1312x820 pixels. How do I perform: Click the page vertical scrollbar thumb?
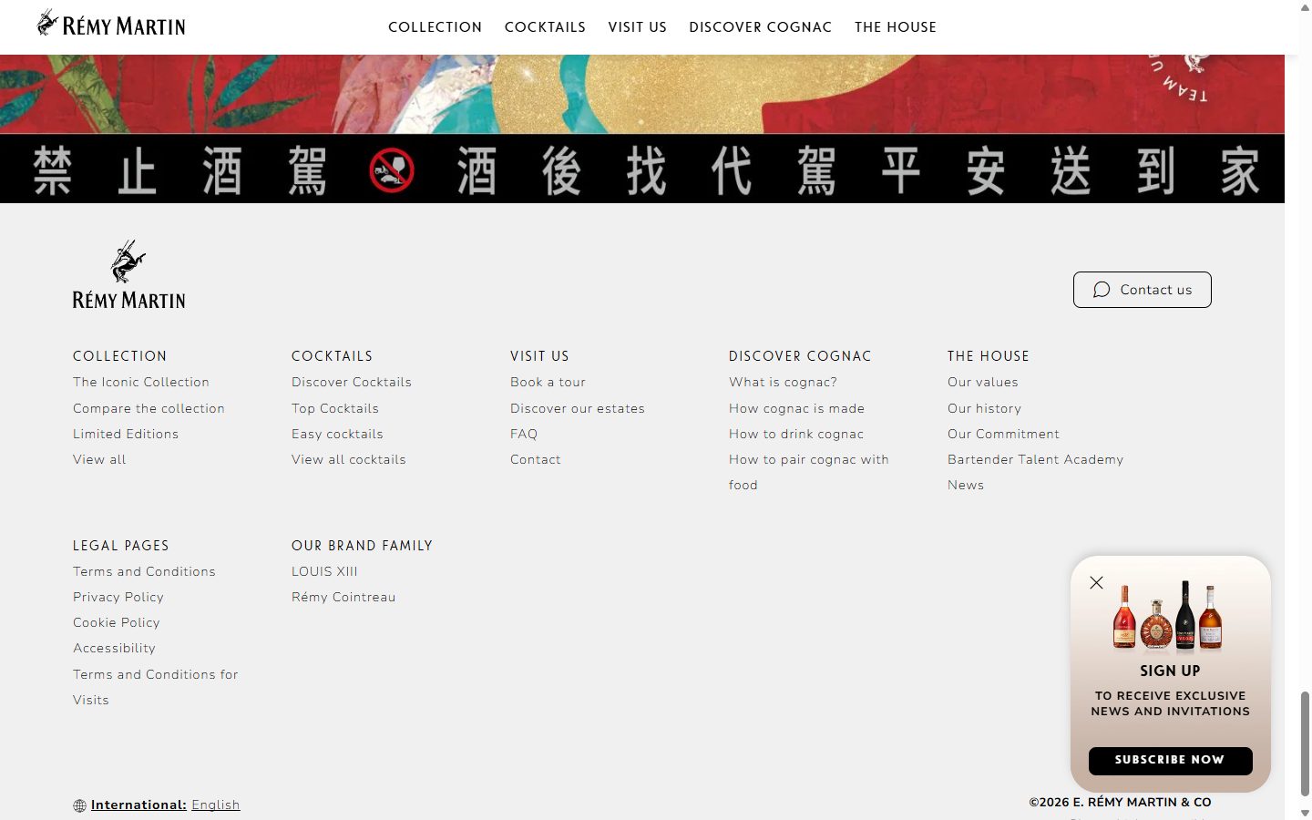[1305, 743]
